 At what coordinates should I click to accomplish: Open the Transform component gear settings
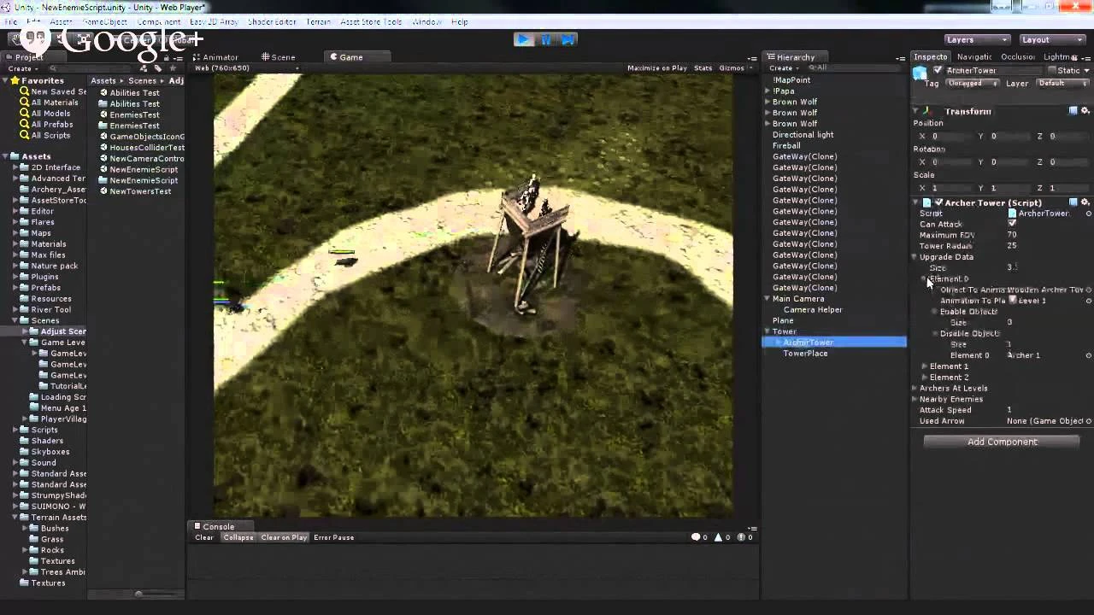tap(1085, 111)
